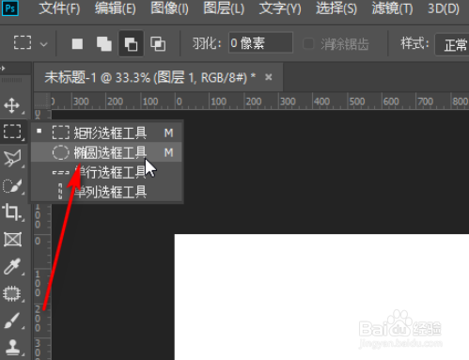Viewport: 469px width, 360px height.
Task: Choose Subtract from selection mode icon
Action: (x=131, y=44)
